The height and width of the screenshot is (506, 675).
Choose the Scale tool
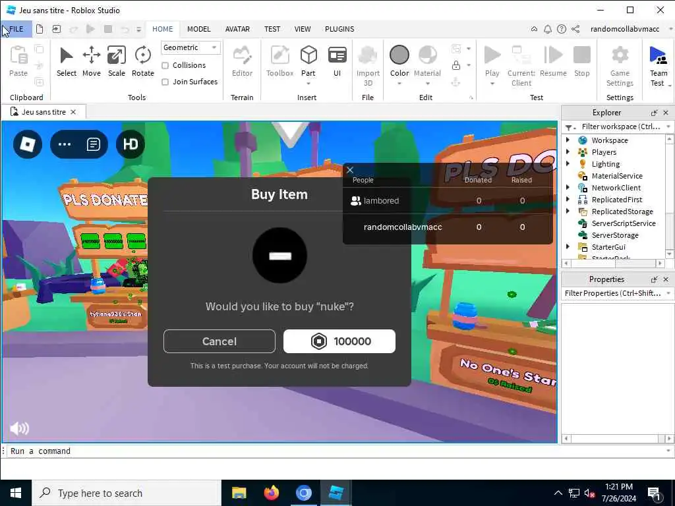(116, 61)
